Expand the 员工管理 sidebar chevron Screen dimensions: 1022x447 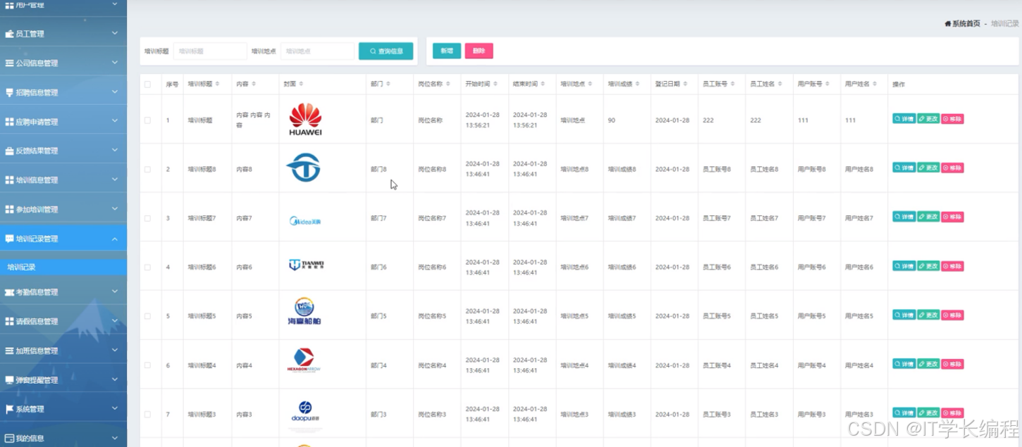pyautogui.click(x=115, y=33)
